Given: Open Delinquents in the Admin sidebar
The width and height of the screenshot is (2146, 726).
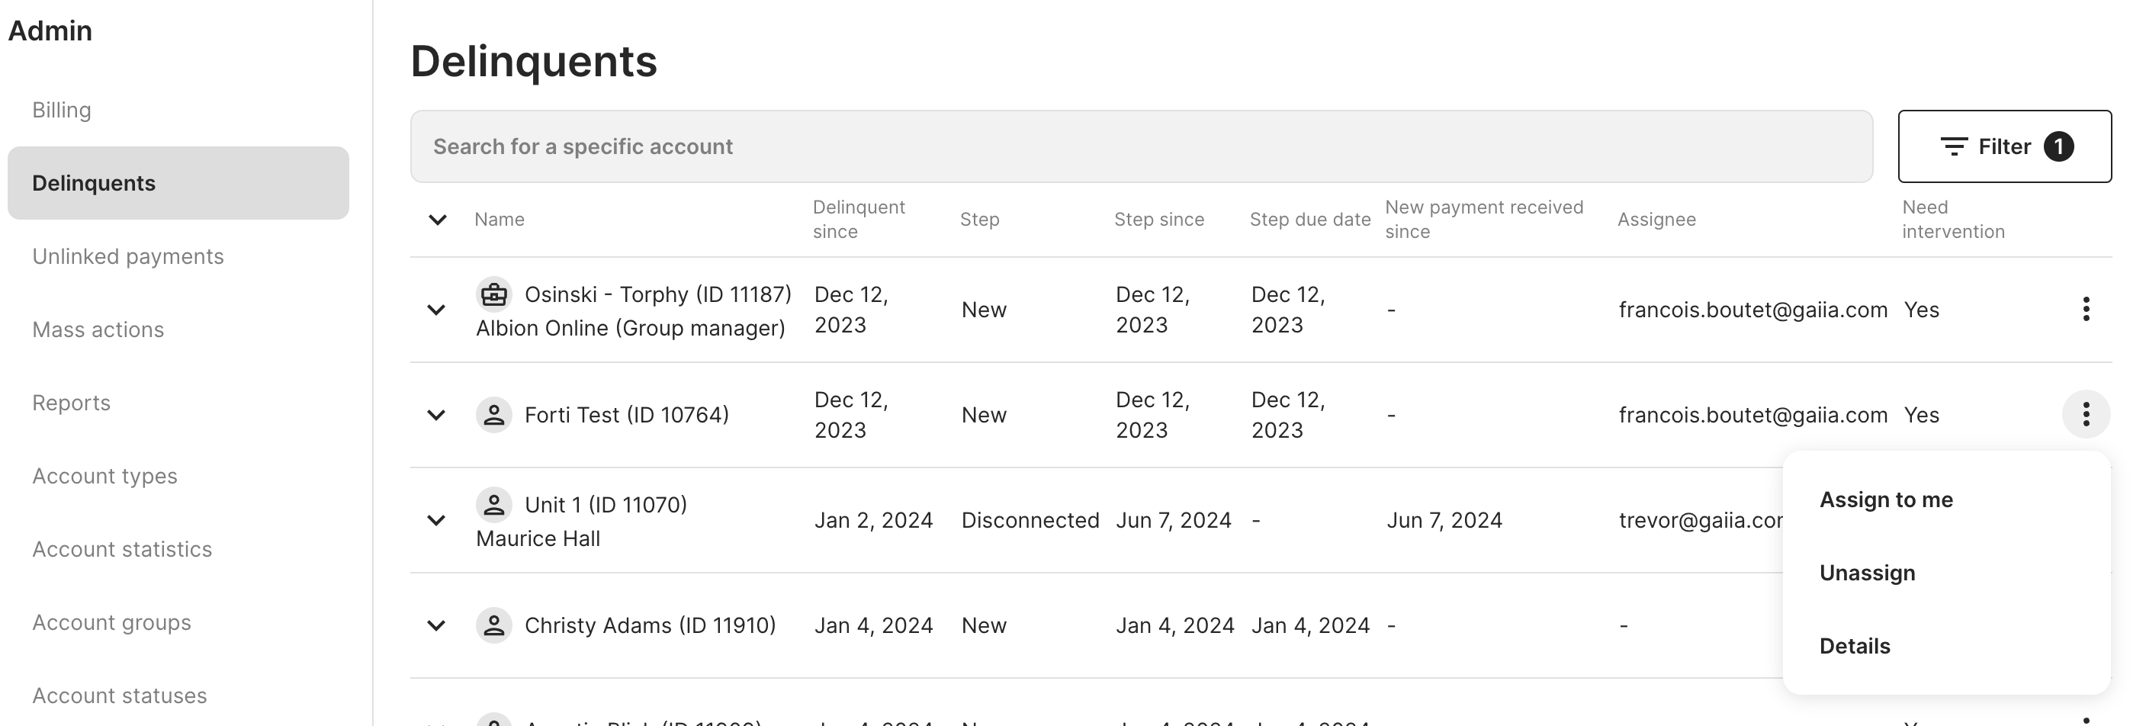Looking at the screenshot, I should pos(178,183).
